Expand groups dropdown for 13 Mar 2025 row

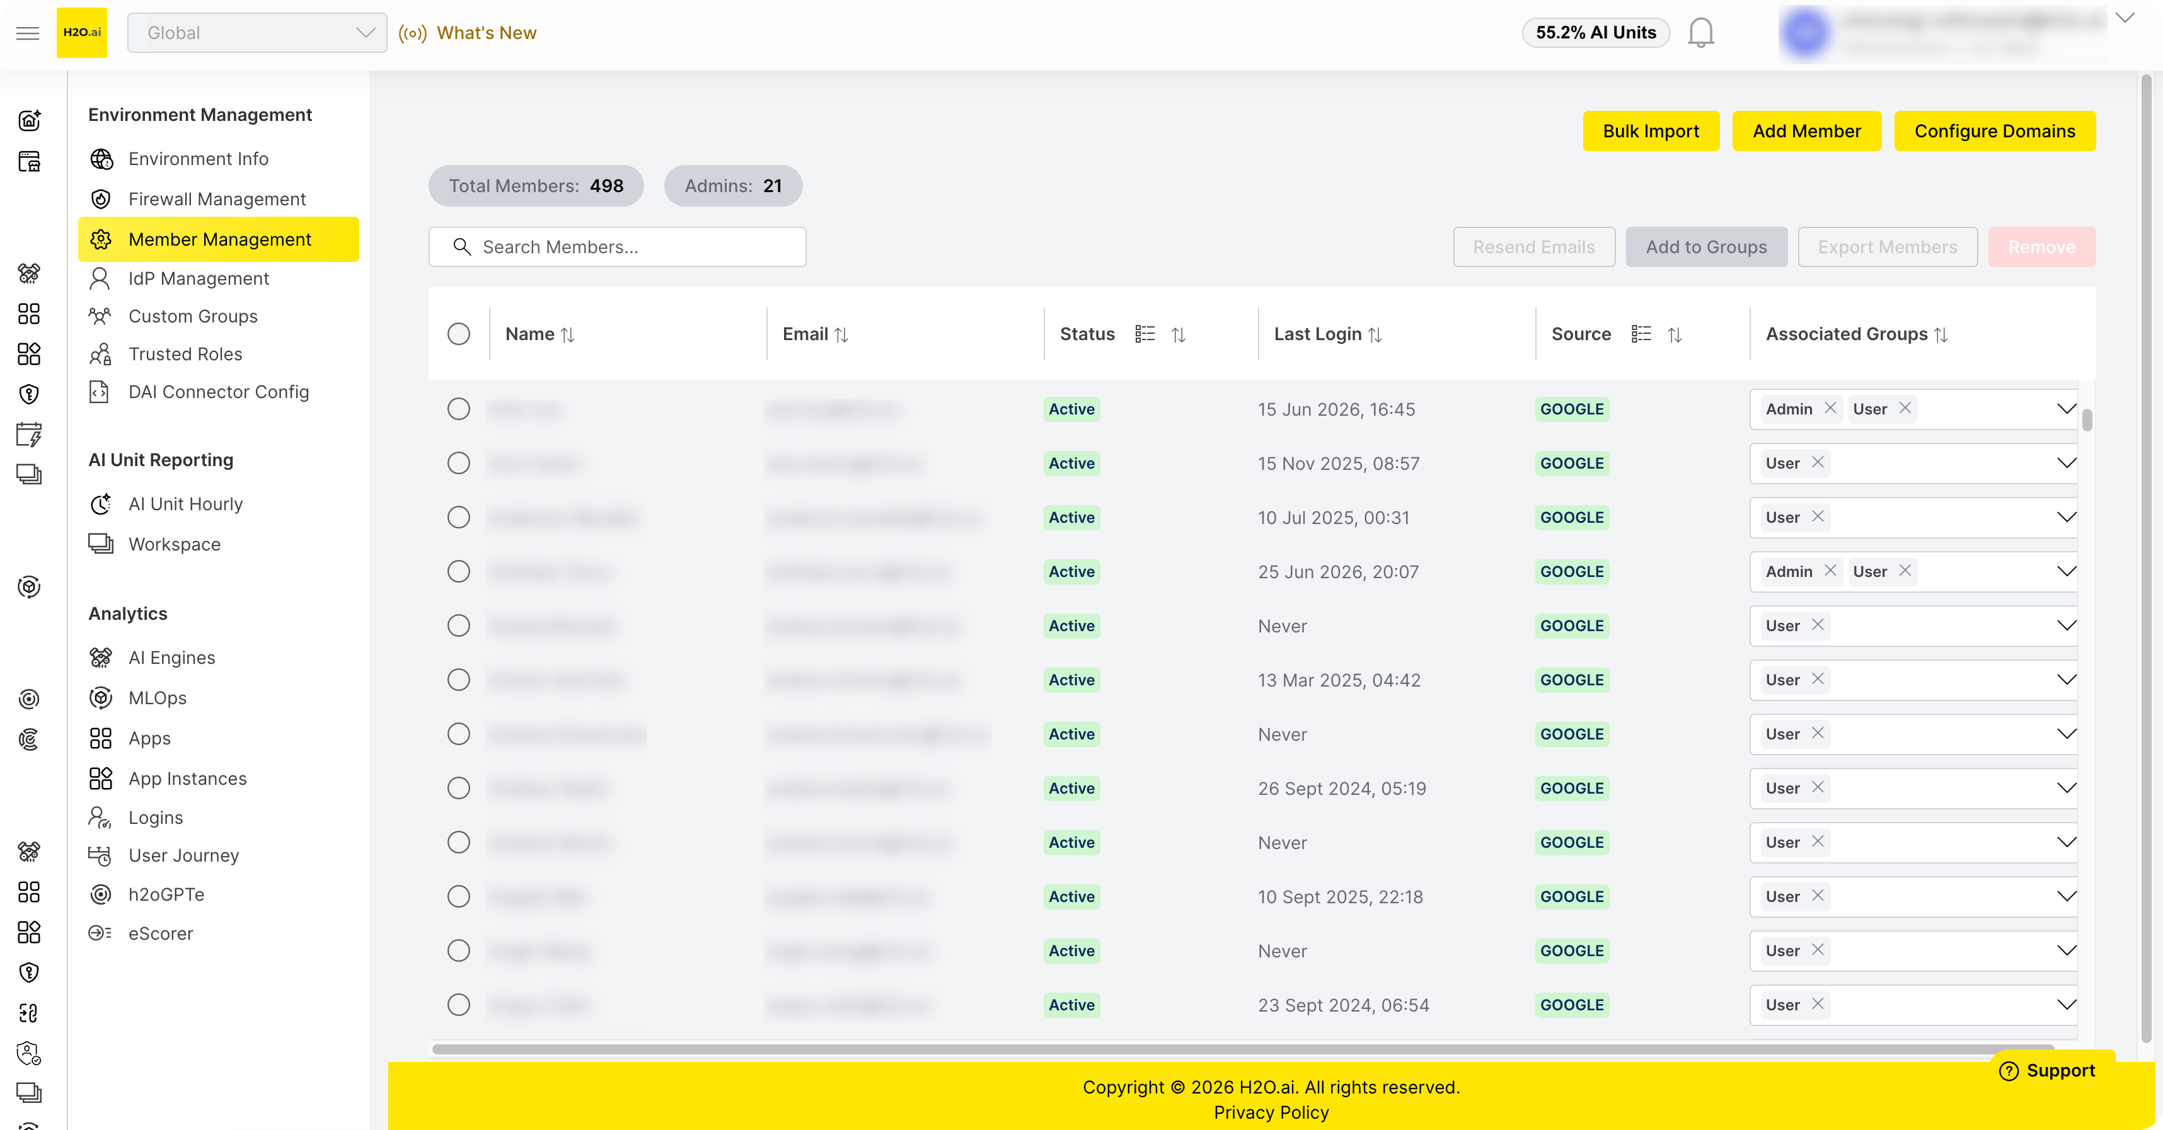2067,680
